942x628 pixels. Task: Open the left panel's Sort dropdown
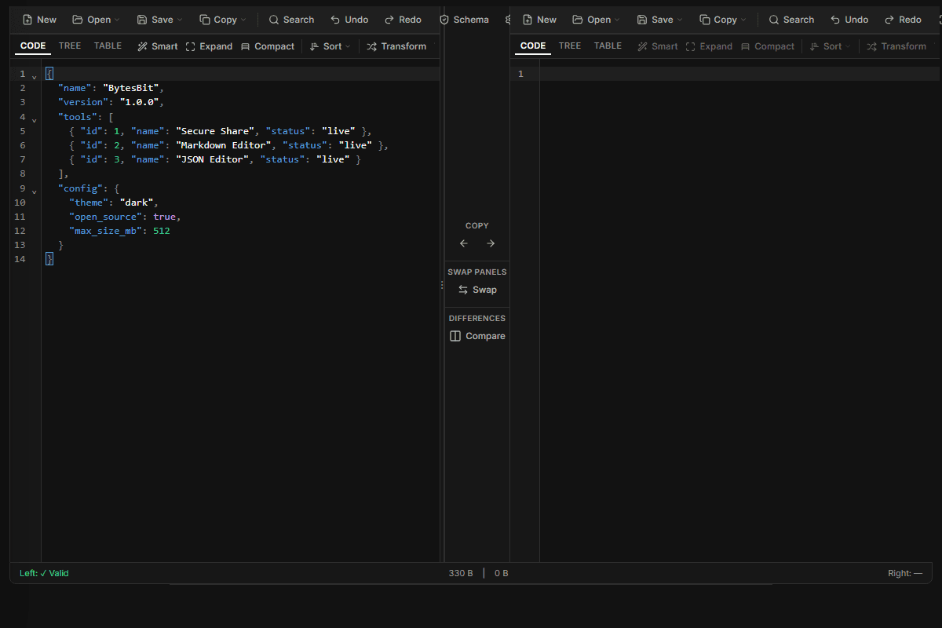click(x=330, y=46)
